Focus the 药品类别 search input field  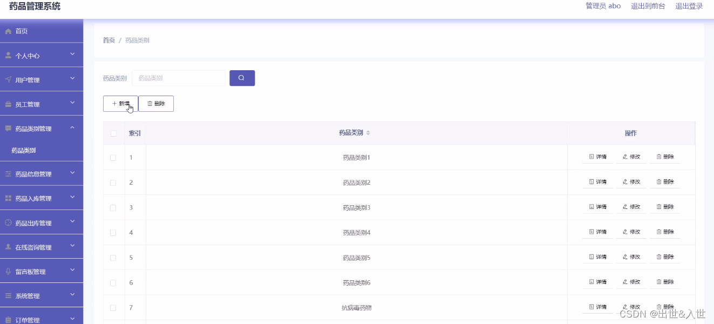click(x=179, y=78)
